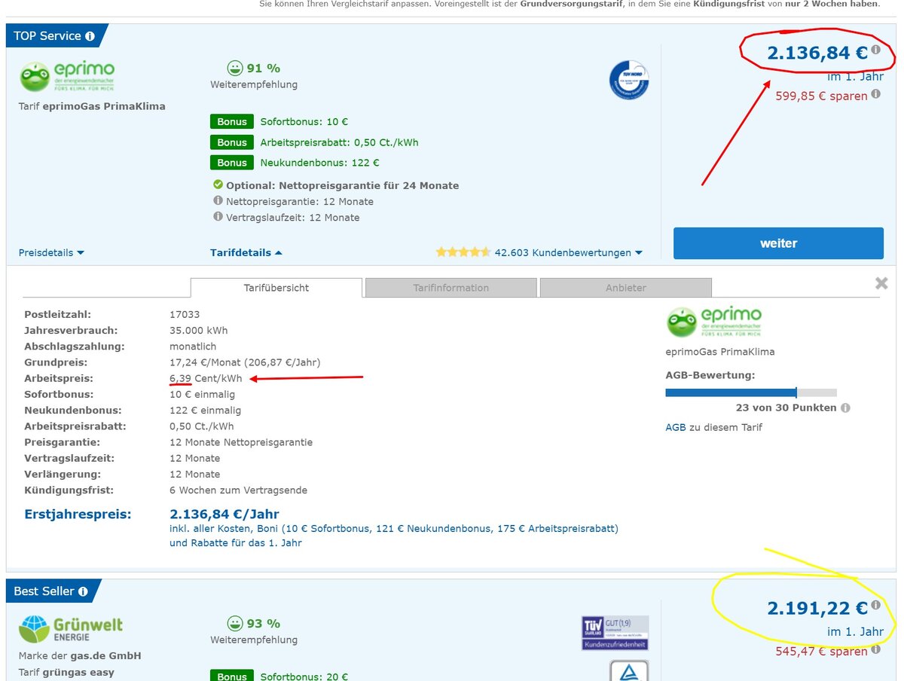Click the info icon next to 599,85 € sparen
The height and width of the screenshot is (681, 904).
875,94
